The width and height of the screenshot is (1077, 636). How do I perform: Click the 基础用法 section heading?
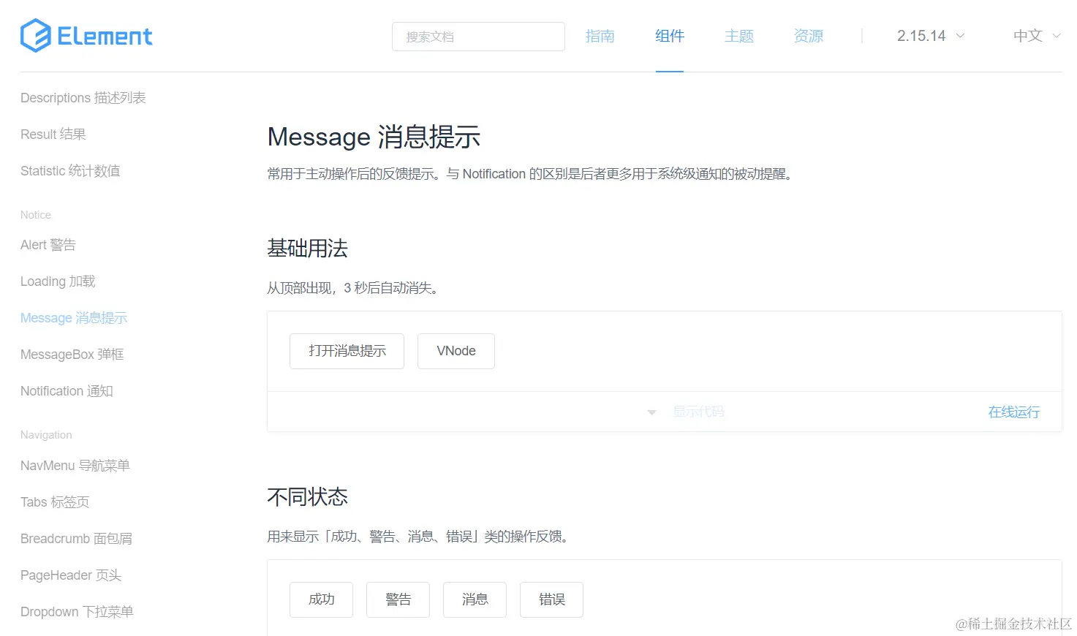click(x=307, y=249)
